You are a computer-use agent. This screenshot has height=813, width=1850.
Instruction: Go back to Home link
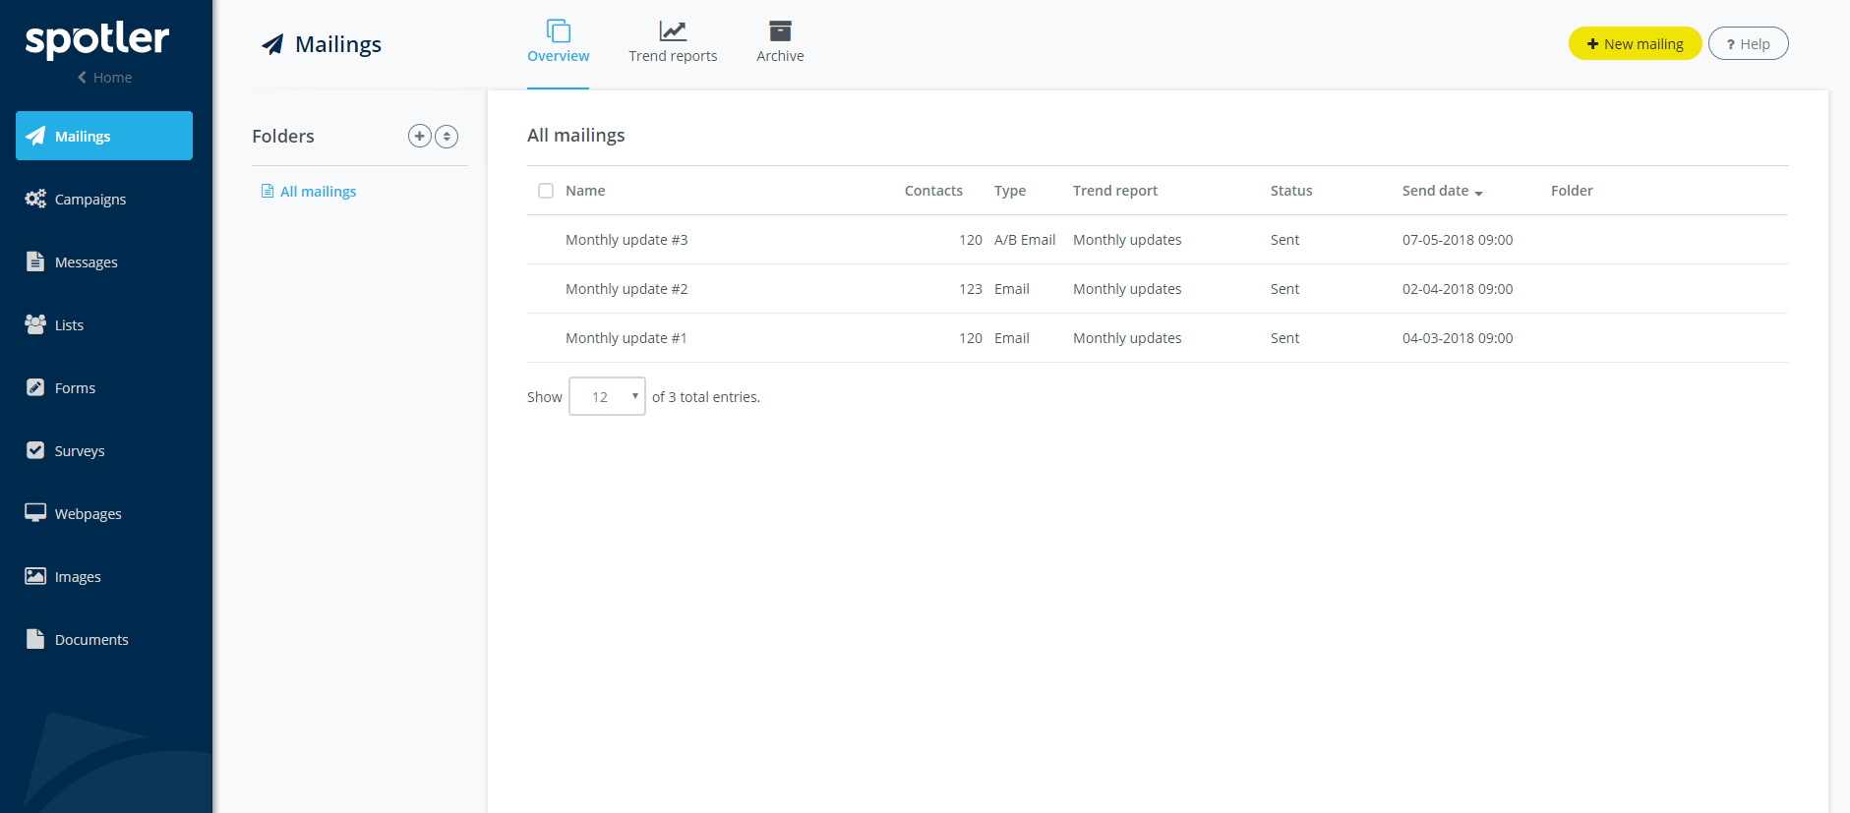104,78
